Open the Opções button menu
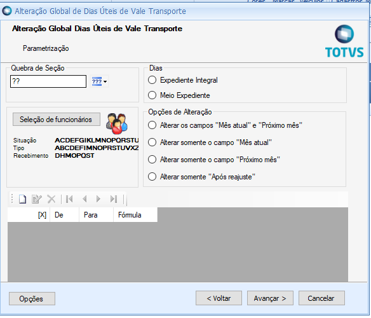This screenshot has height=318, width=371. (32, 299)
